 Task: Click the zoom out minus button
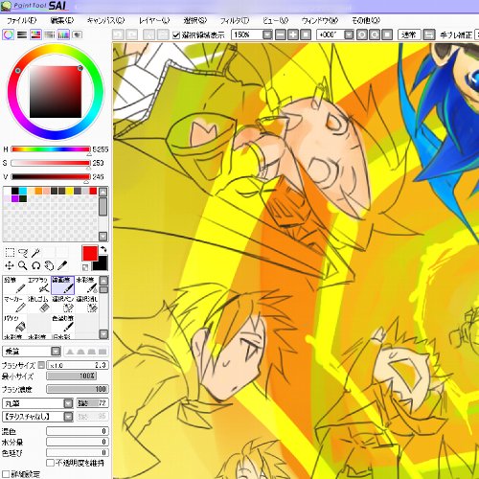pyautogui.click(x=281, y=34)
